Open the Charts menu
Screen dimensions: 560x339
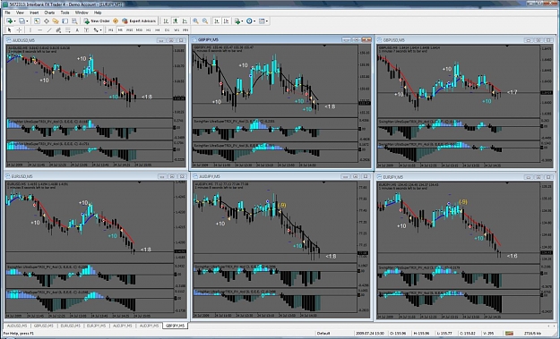(49, 13)
